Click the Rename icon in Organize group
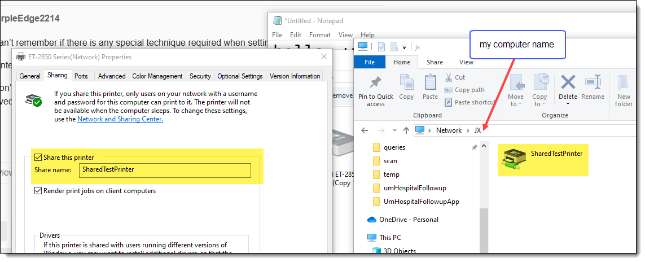Image resolution: width=645 pixels, height=262 pixels. 593,83
